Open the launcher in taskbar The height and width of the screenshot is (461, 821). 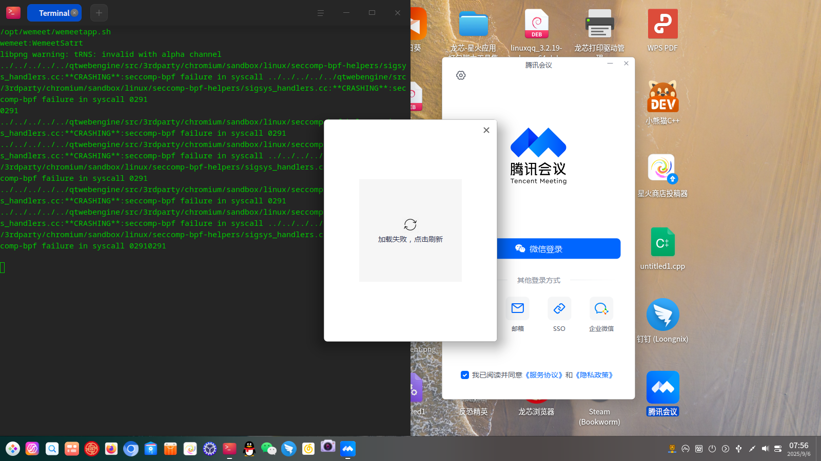coord(13,449)
